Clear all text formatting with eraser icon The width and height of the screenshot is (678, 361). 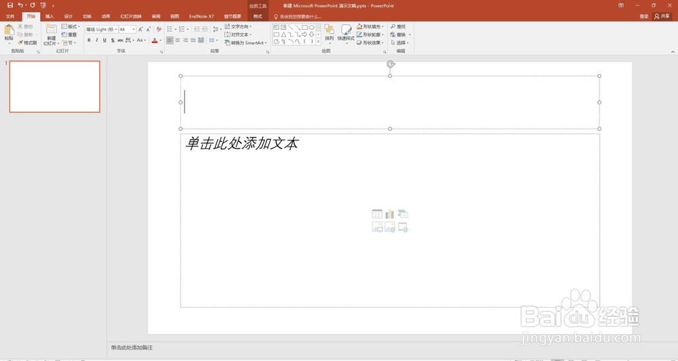click(159, 29)
